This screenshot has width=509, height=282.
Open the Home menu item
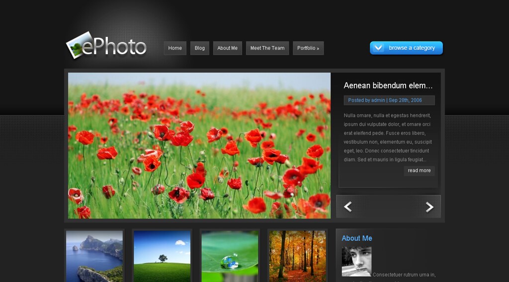tap(175, 48)
